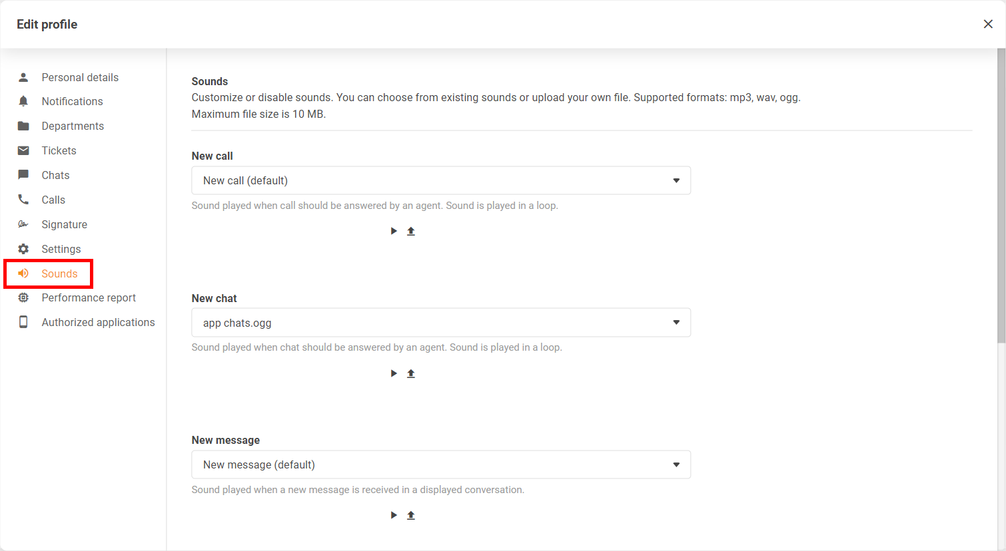Click the Calls phone icon in sidebar
1006x551 pixels.
point(23,200)
